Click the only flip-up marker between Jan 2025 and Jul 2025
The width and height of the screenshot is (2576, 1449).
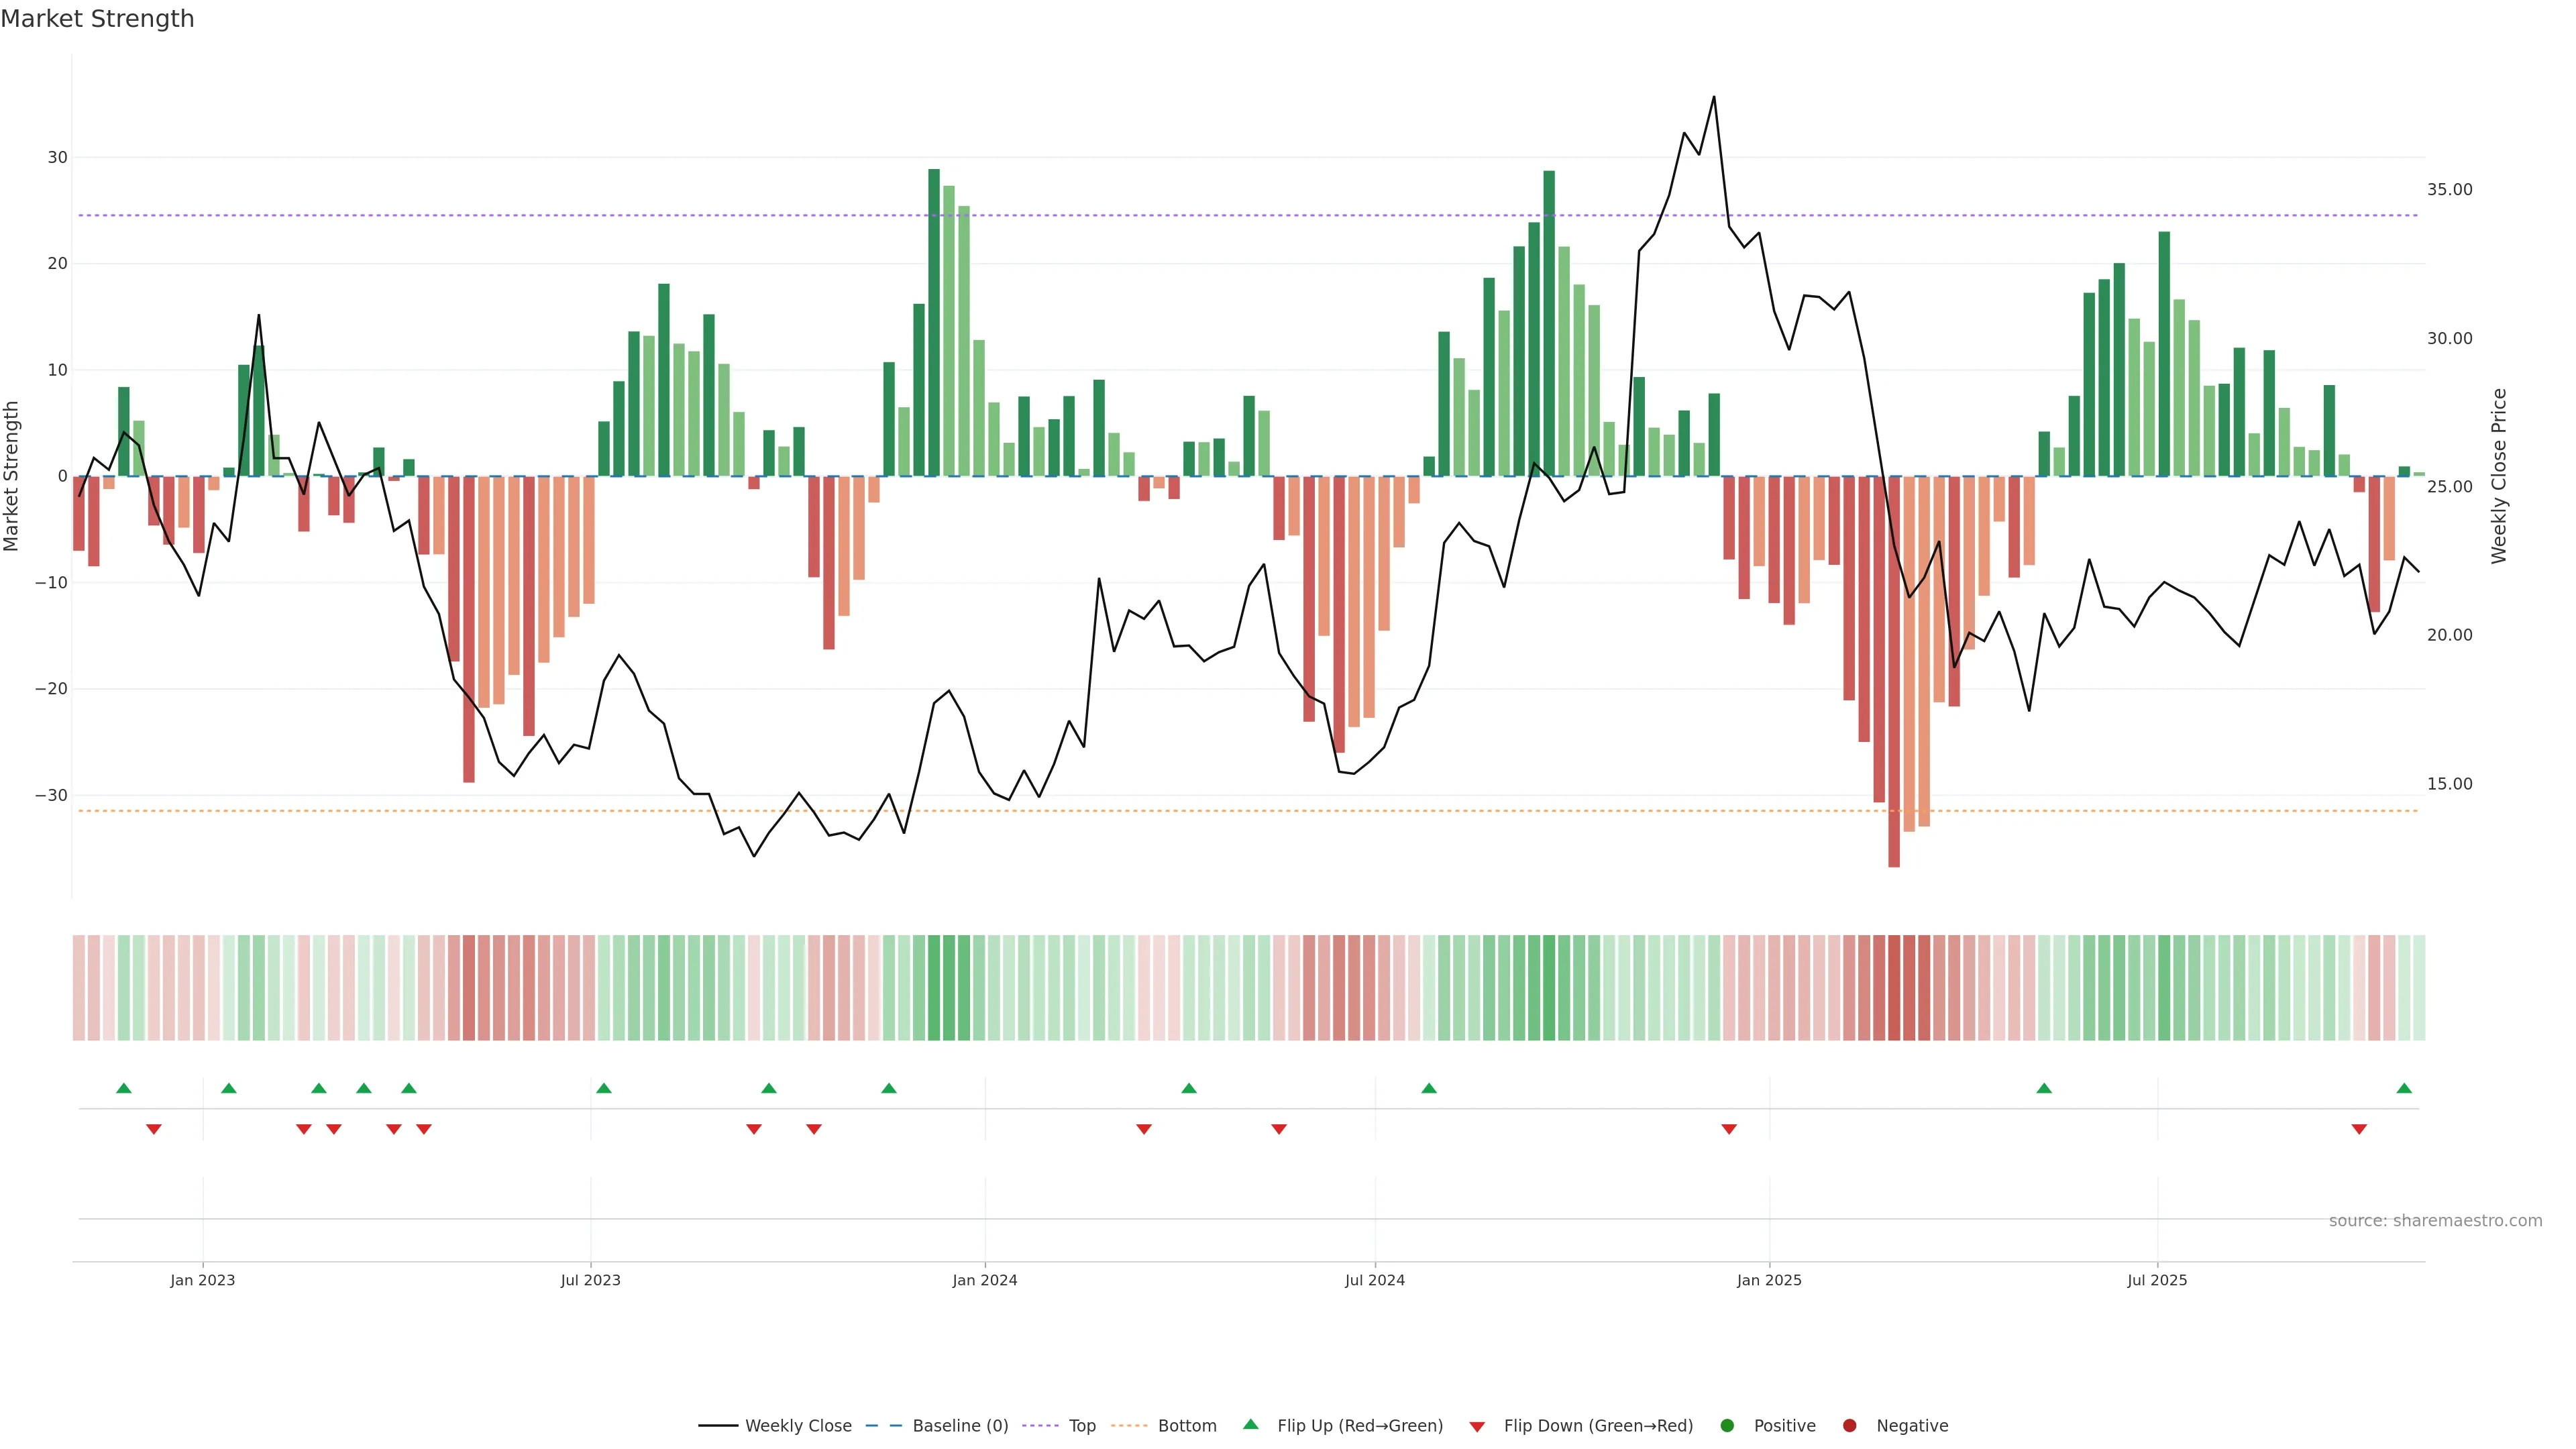[x=2044, y=1088]
